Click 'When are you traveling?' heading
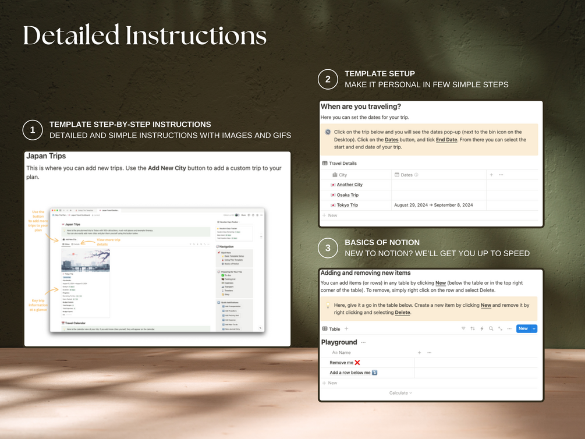This screenshot has height=439, width=585. 361,107
